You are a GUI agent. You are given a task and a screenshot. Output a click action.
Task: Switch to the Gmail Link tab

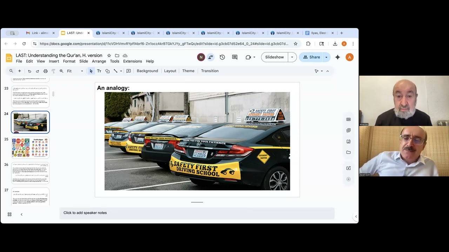[40, 33]
